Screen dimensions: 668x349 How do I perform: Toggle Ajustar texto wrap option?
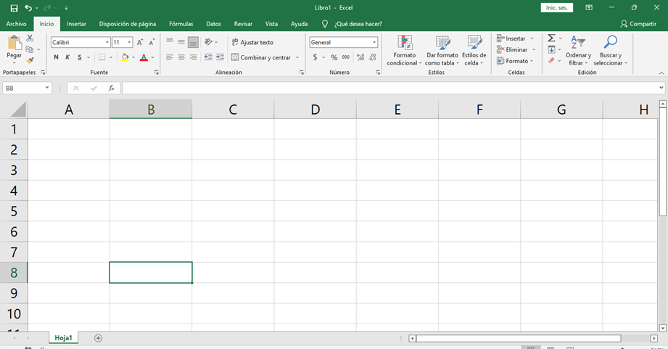click(x=252, y=42)
